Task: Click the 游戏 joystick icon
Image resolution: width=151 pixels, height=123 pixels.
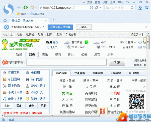Action: [28, 86]
